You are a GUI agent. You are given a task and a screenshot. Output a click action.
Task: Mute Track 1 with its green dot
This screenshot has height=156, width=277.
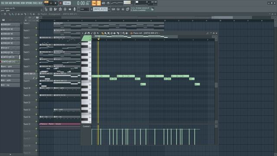36,28
